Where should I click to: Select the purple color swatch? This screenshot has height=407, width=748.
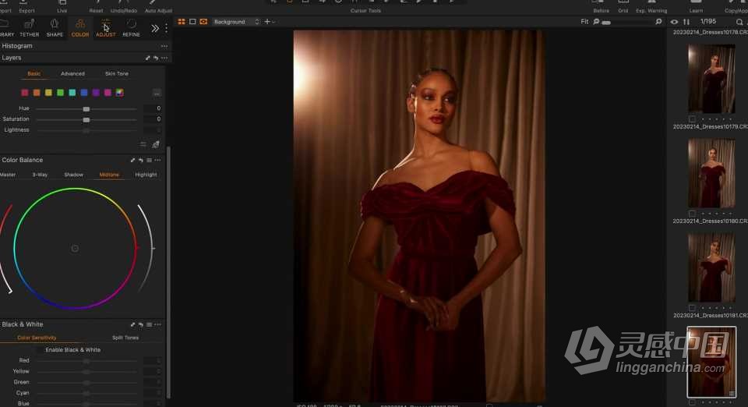tap(96, 93)
